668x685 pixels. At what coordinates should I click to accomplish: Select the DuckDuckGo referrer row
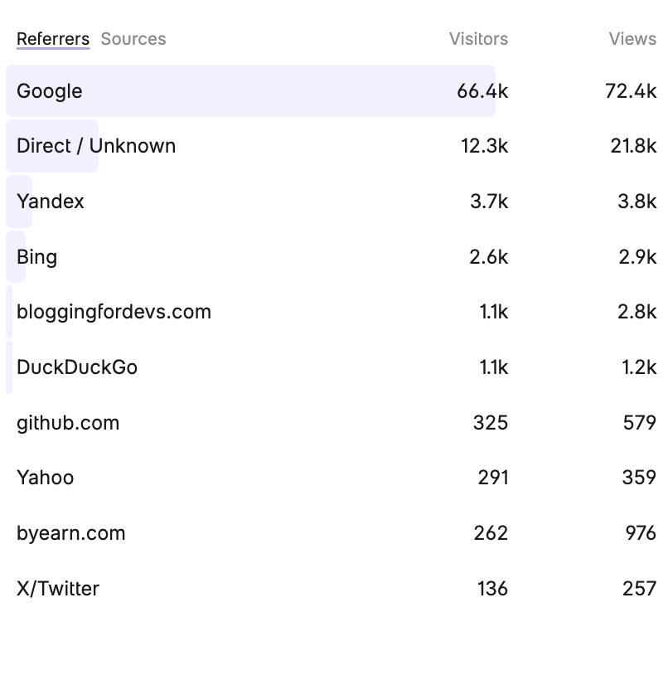[77, 367]
